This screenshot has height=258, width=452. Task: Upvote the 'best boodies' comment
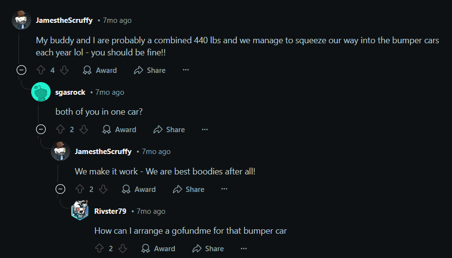pyautogui.click(x=80, y=189)
